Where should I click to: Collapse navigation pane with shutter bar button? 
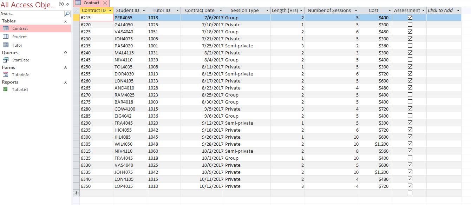pyautogui.click(x=68, y=5)
